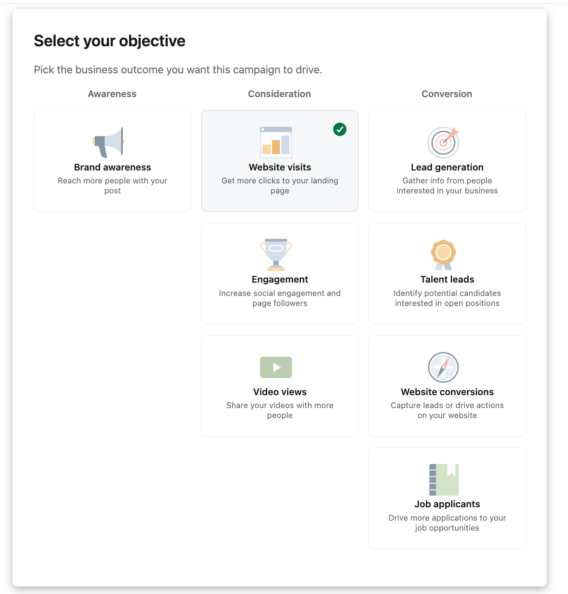Click the Website visits description text

tap(280, 186)
